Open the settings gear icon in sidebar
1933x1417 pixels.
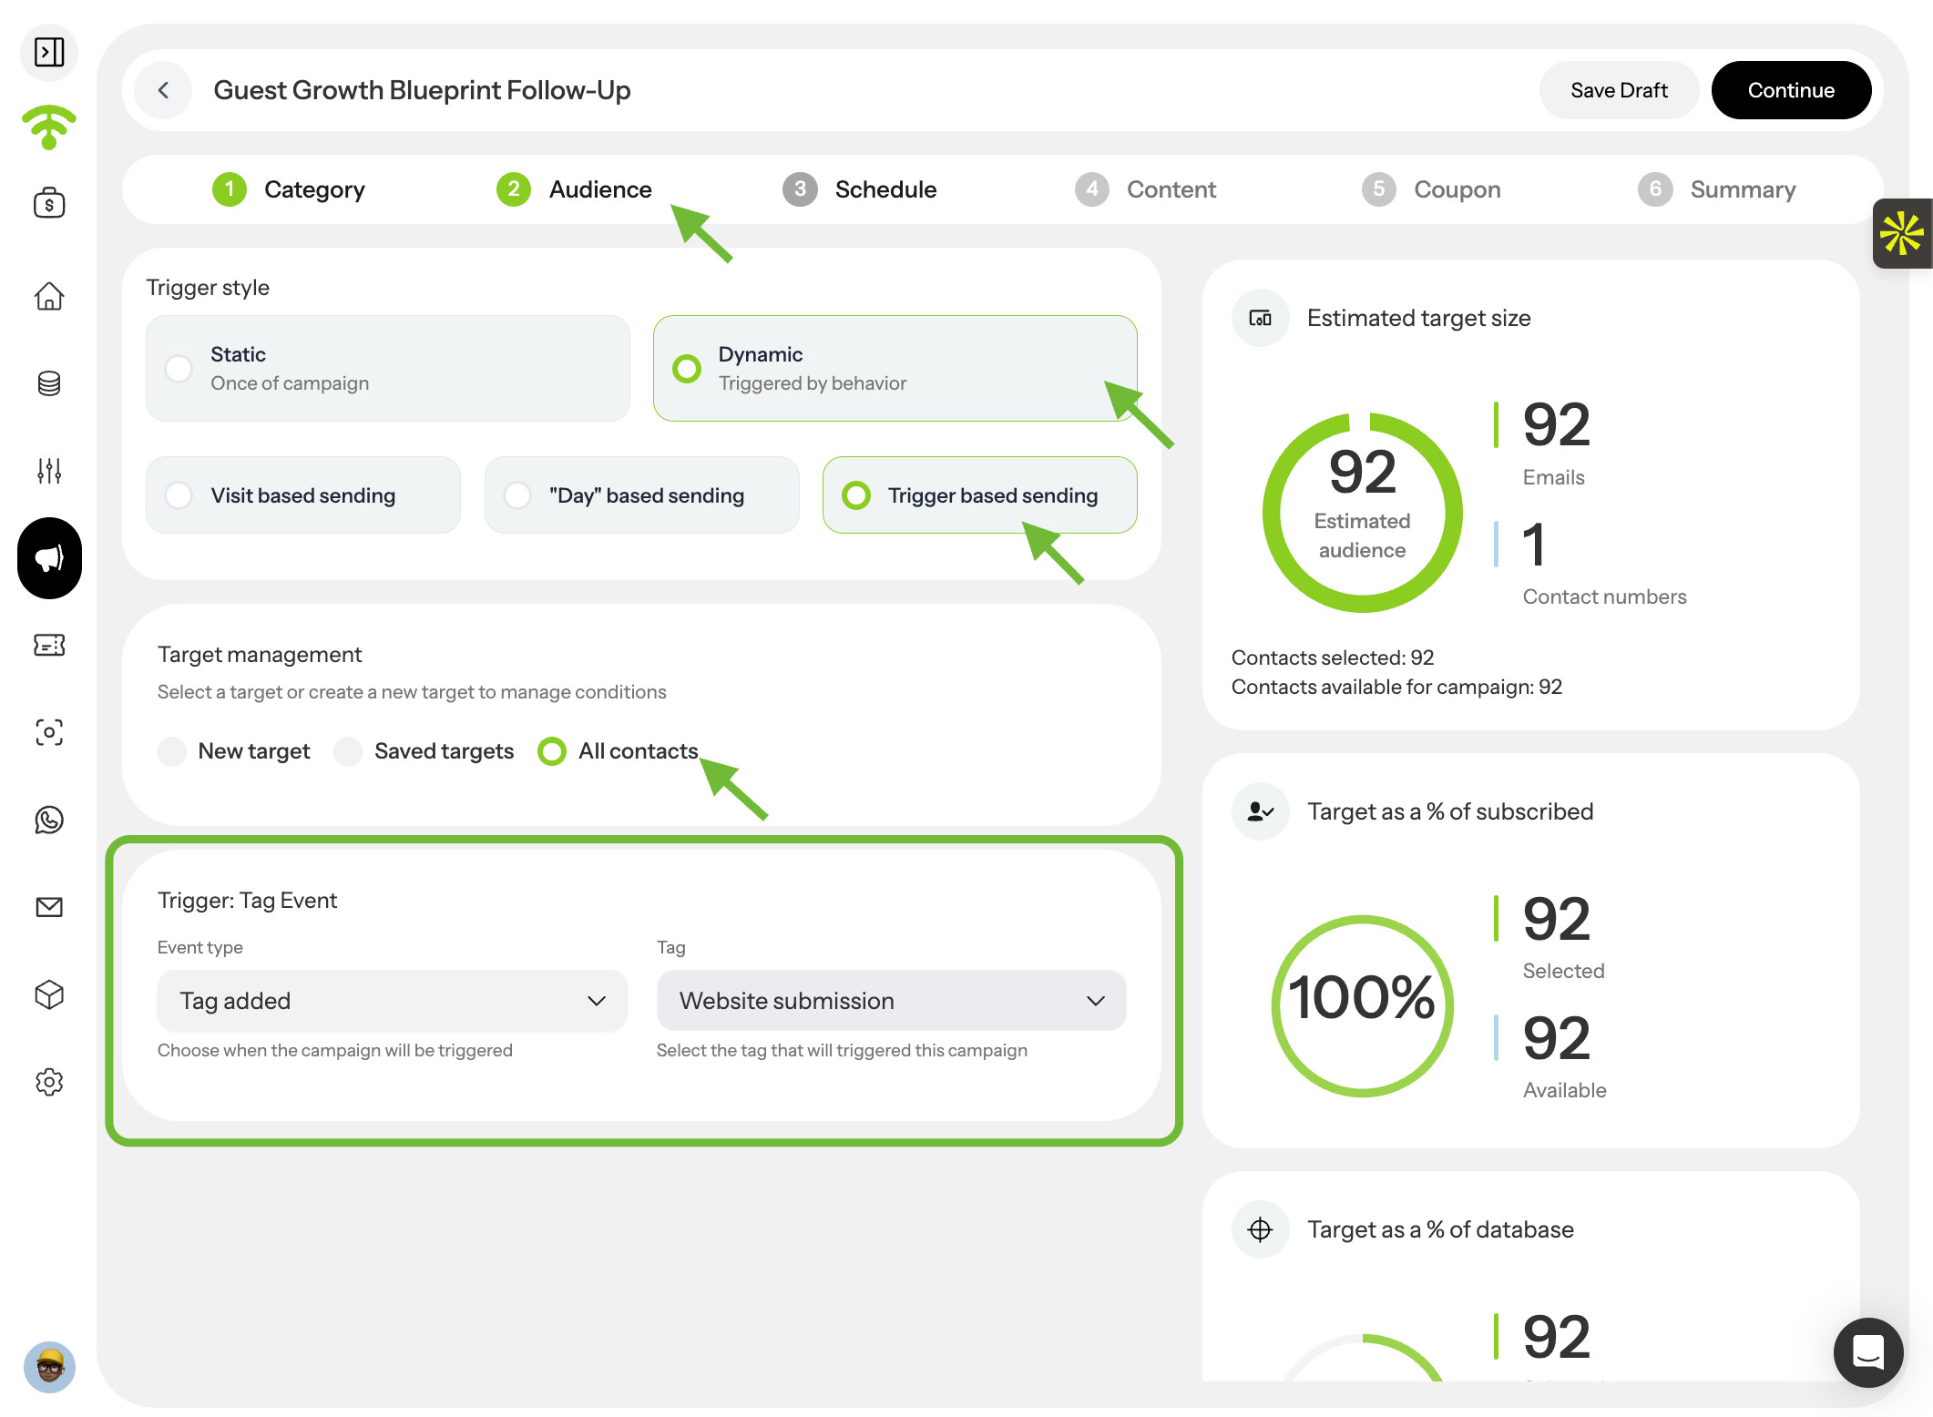(x=49, y=1082)
